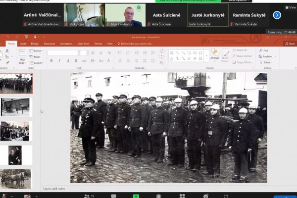Open Layout dropdown in Slides group
The width and height of the screenshot is (297, 198).
pos(36,51)
